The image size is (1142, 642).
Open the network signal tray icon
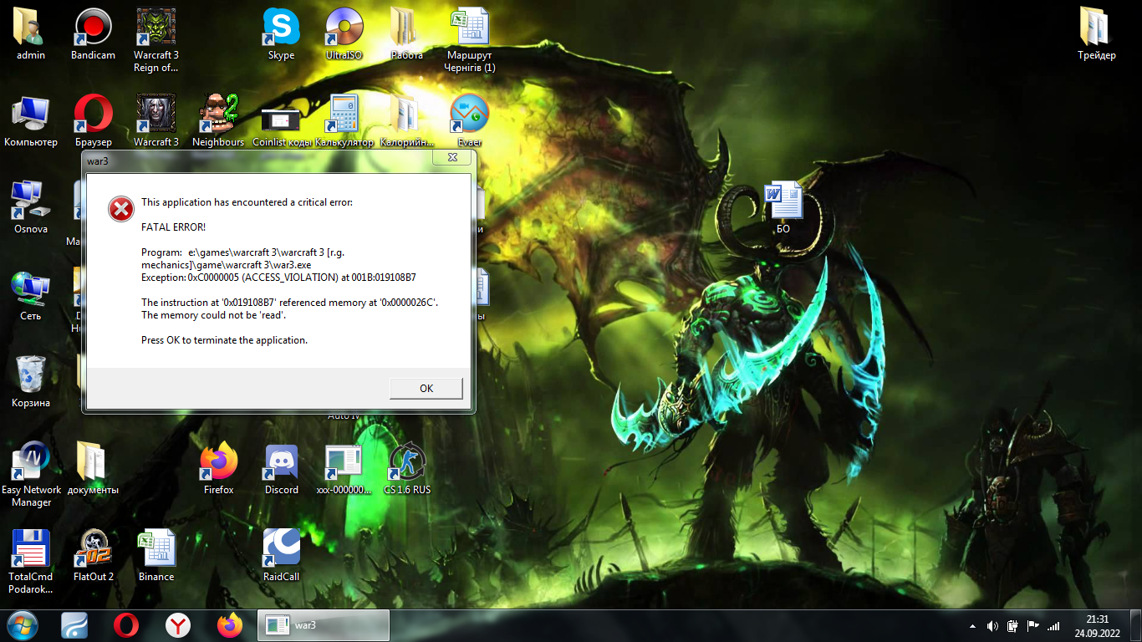(x=1053, y=625)
